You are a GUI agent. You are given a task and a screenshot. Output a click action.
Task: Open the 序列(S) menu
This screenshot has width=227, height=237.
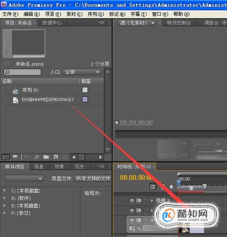pos(96,14)
